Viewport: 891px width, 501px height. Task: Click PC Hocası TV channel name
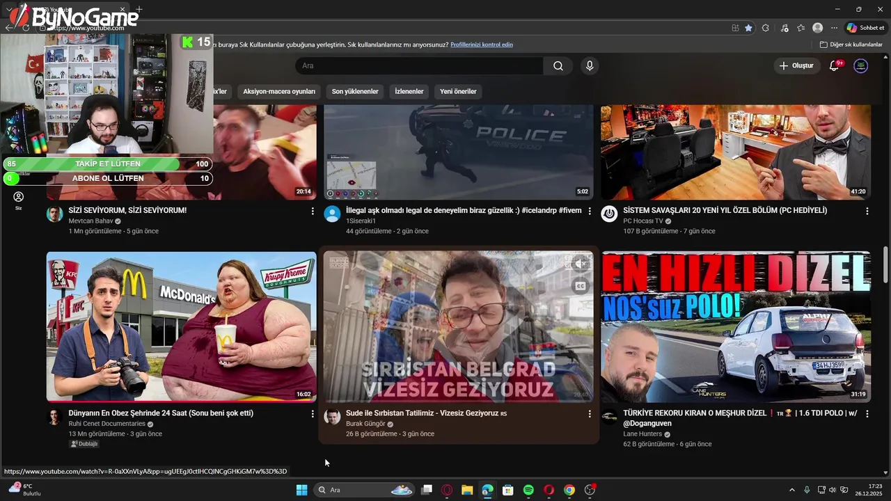(x=643, y=221)
